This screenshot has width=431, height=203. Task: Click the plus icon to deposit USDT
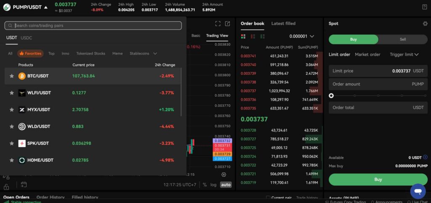(x=425, y=157)
